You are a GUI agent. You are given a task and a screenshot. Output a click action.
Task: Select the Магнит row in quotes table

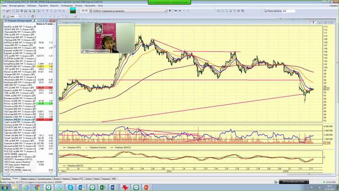[28, 72]
